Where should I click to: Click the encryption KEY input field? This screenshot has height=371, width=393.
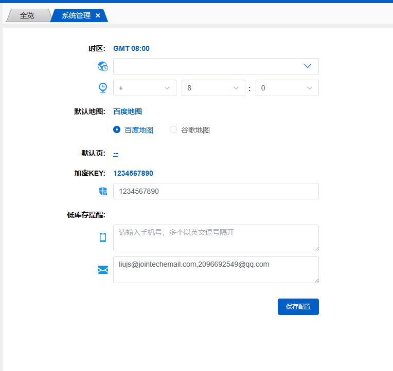pos(216,191)
